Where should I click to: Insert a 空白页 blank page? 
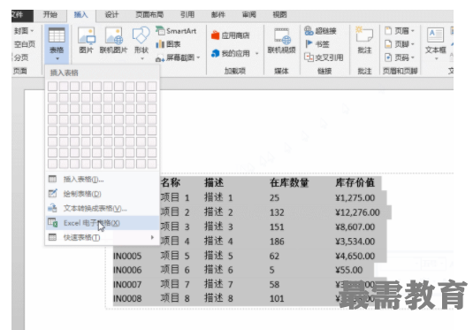point(24,44)
